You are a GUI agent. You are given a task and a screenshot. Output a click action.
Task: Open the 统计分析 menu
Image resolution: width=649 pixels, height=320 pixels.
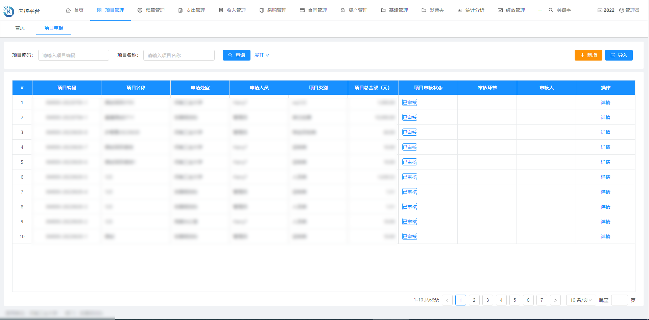coord(471,10)
